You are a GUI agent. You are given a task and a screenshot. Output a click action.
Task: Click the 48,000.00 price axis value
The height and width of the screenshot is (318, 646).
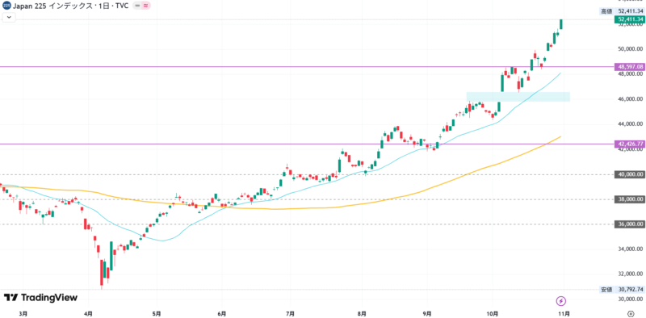(x=631, y=74)
